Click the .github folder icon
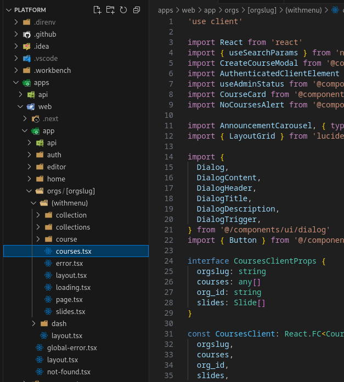344x382 pixels. pos(26,34)
